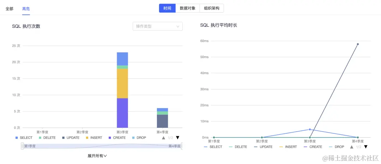Image resolution: width=381 pixels, height=164 pixels.
Task: Go to next legend page in bar chart
Action: click(x=177, y=138)
